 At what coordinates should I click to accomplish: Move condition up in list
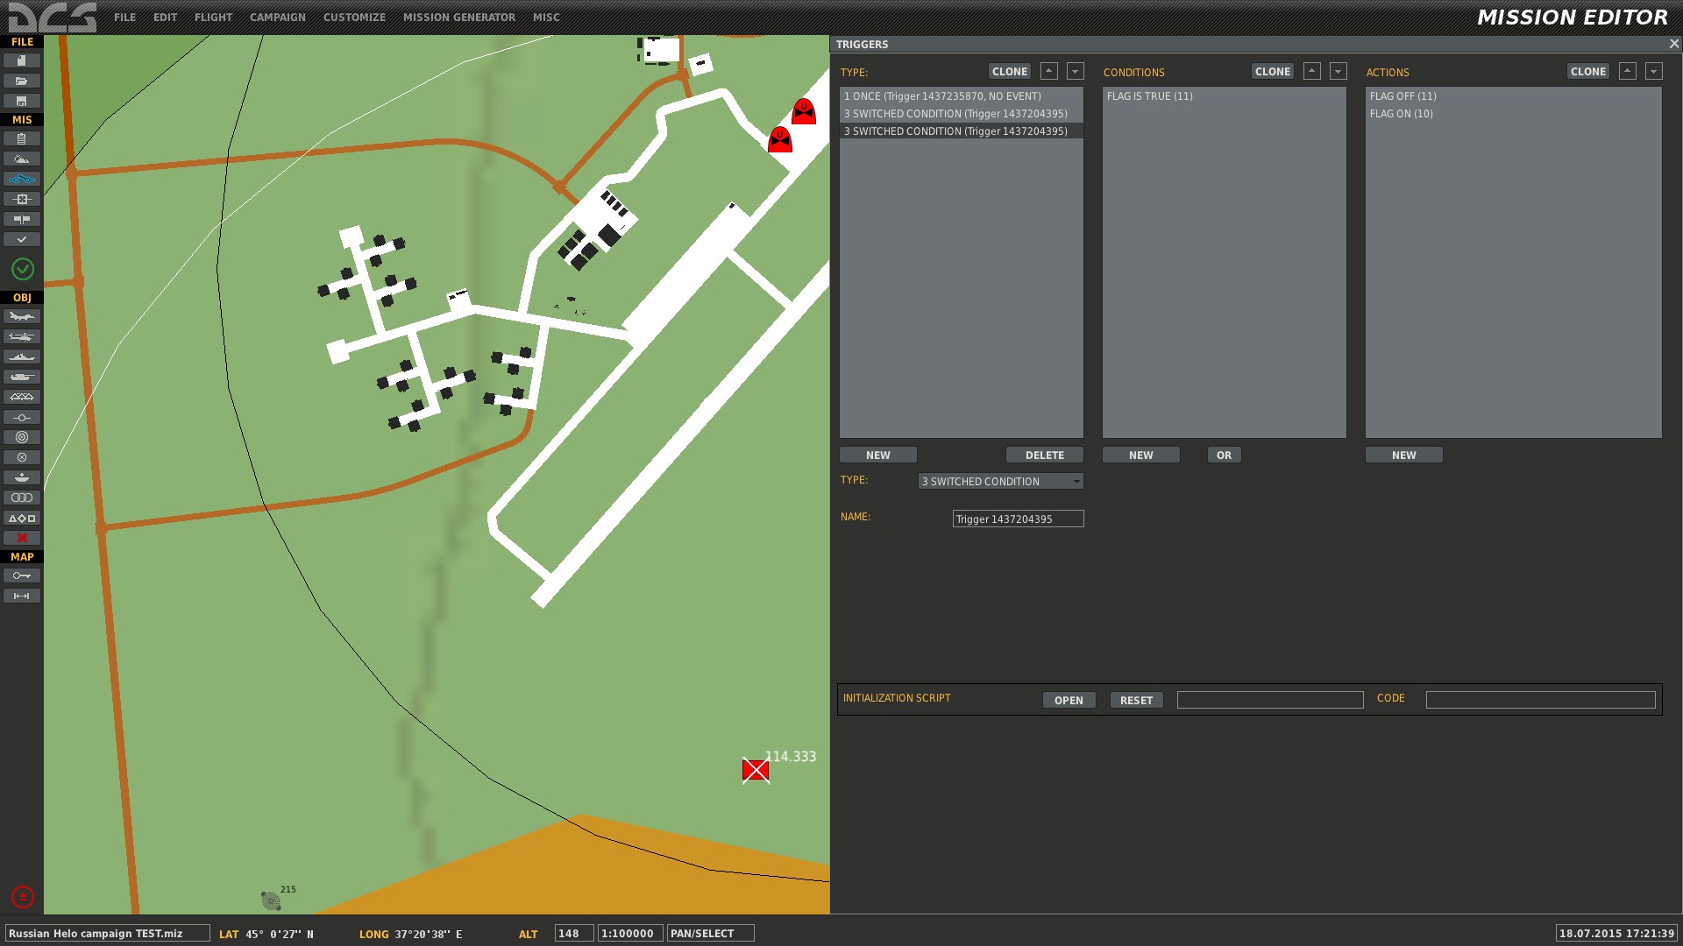click(x=1312, y=72)
